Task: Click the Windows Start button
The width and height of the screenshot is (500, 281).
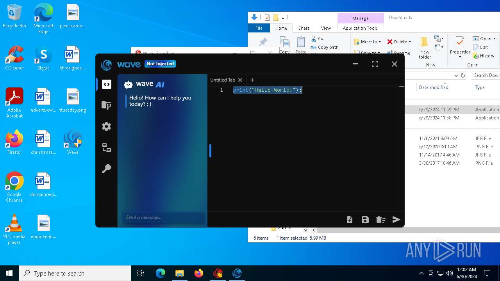Action: tap(9, 273)
